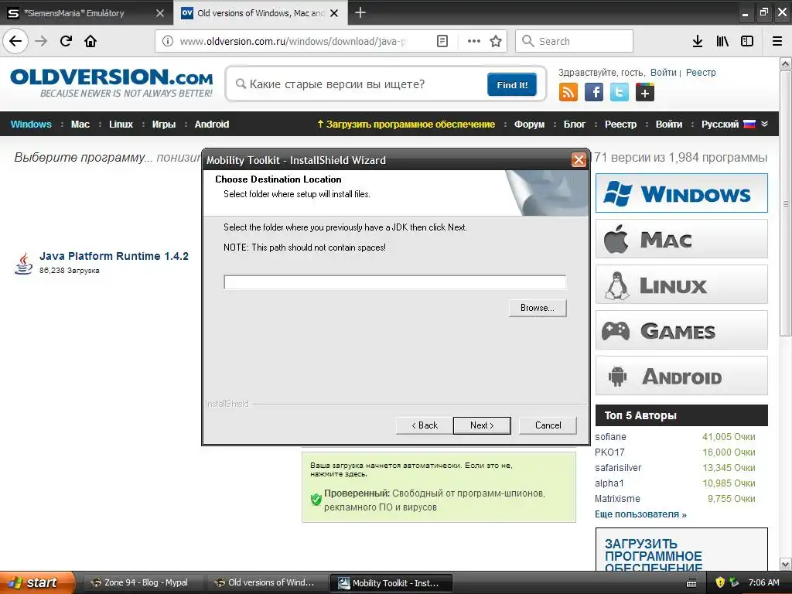
Task: Select the Mac category banner
Action: click(681, 239)
